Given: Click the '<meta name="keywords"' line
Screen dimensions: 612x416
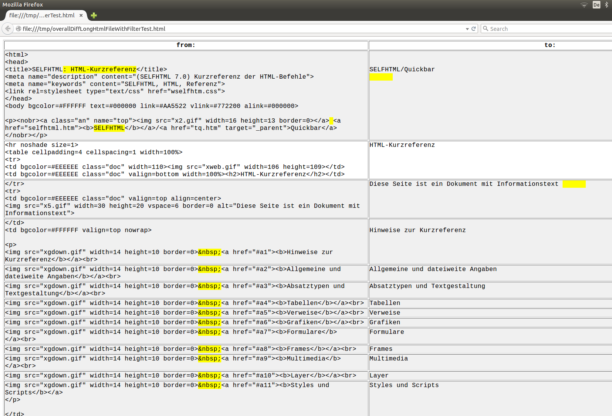Looking at the screenshot, I should (115, 84).
